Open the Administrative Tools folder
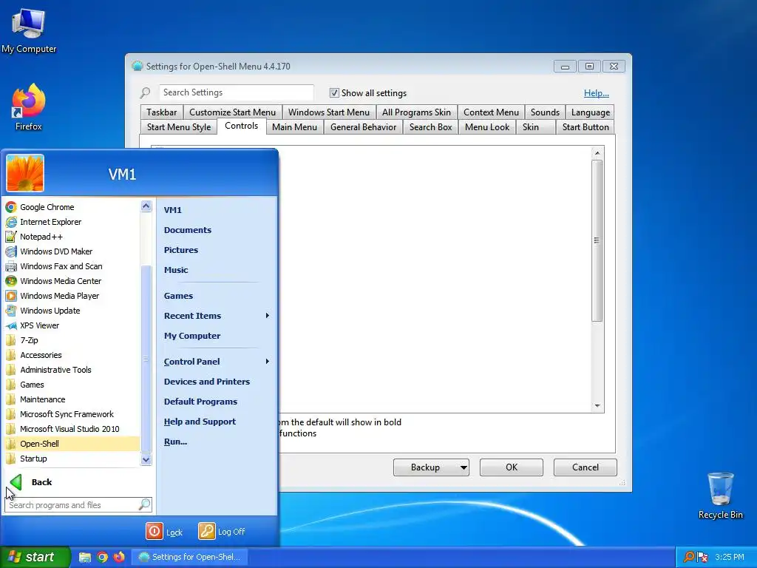Screen dimensions: 757x568 [72, 370]
